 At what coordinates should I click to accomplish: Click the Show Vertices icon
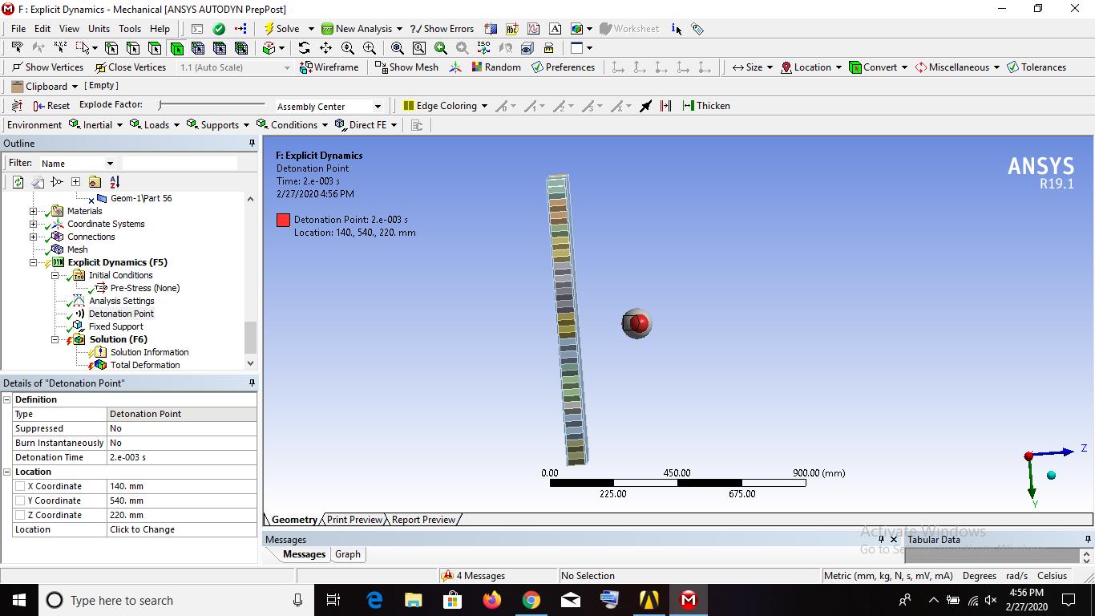pos(17,67)
